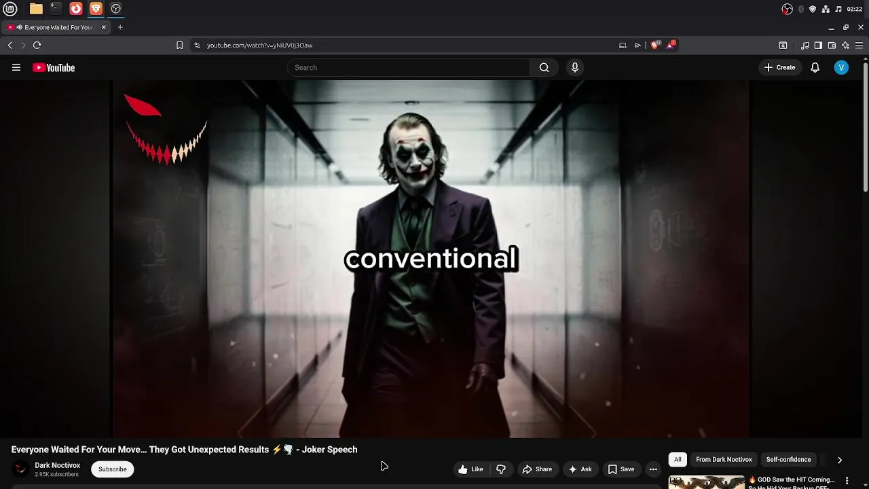Close the 'Everyone Waited For Your' tab
The width and height of the screenshot is (869, 489).
(104, 27)
